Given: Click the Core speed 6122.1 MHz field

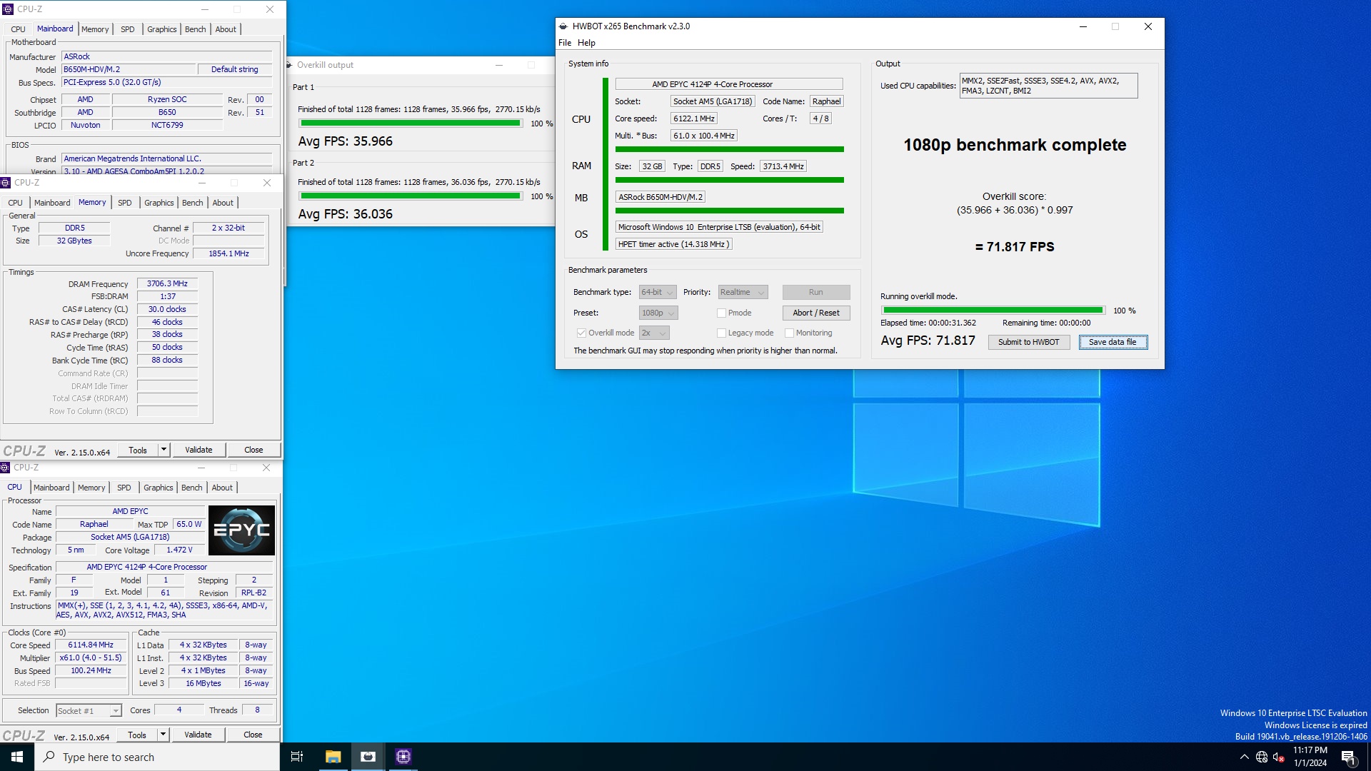Looking at the screenshot, I should tap(693, 119).
